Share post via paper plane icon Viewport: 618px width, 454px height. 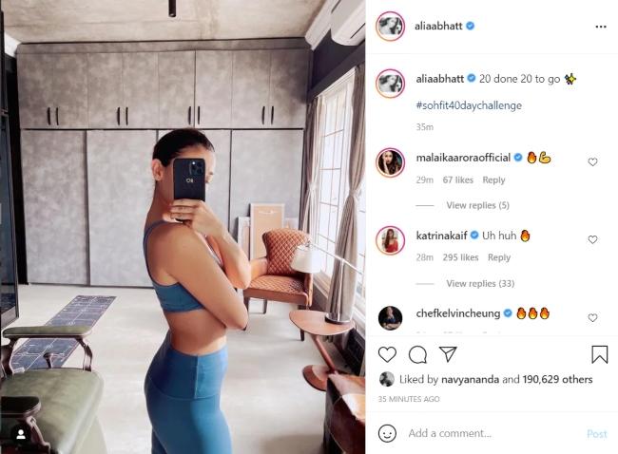tap(448, 354)
